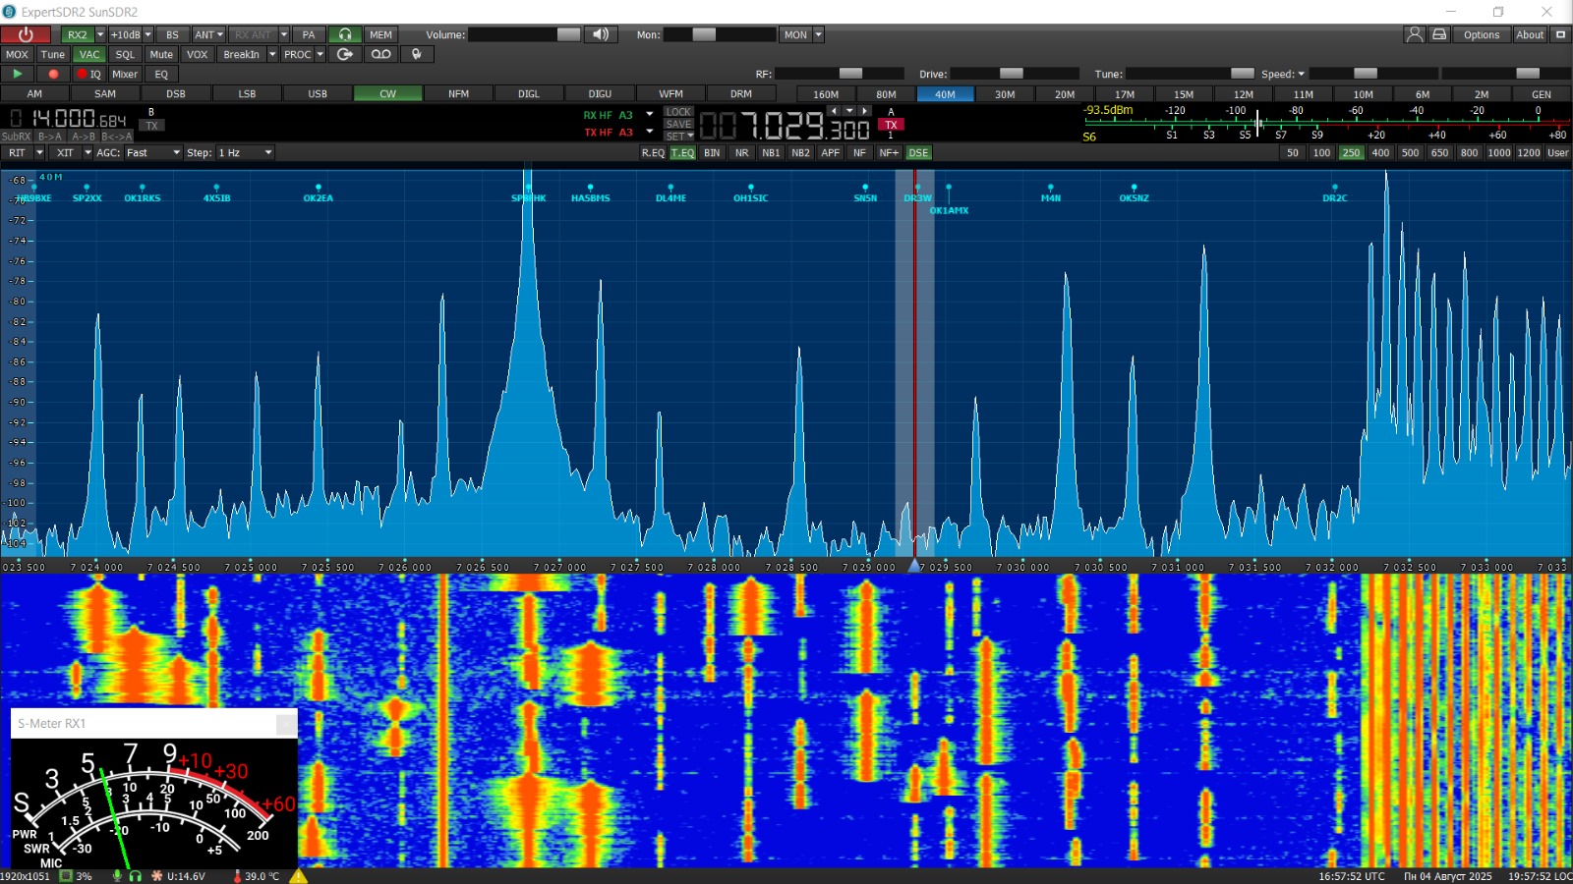Open the Options button

tap(1481, 34)
